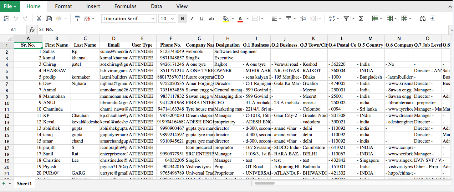The width and height of the screenshot is (454, 192).
Task: Add a new sheet with plus icon
Action: (x=4, y=184)
